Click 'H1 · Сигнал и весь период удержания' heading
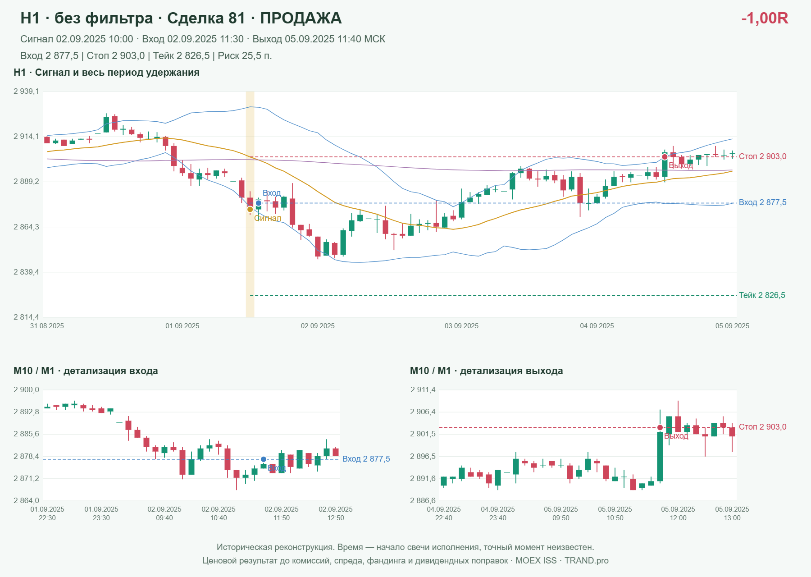The width and height of the screenshot is (811, 577). click(x=106, y=73)
